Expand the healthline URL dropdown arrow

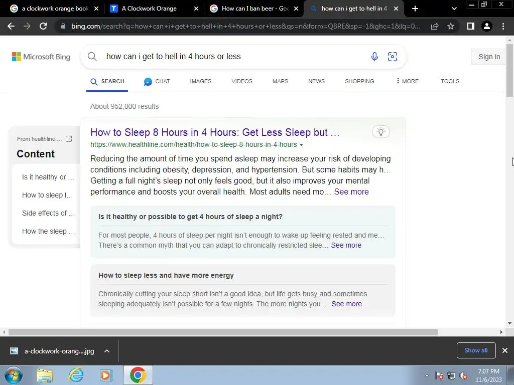click(301, 145)
